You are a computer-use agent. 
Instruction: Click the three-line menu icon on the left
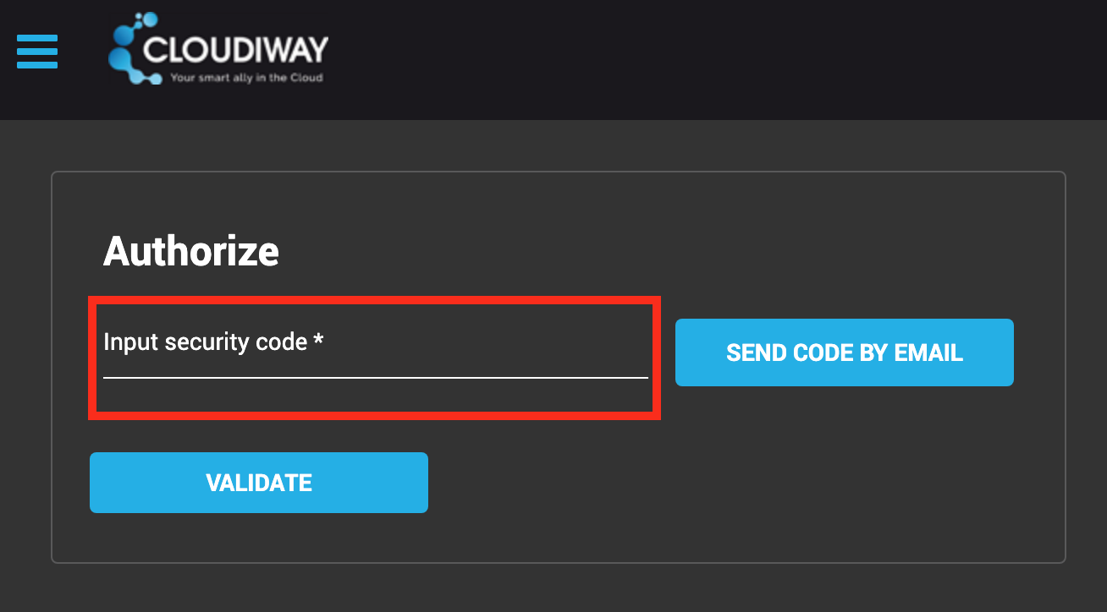[36, 52]
